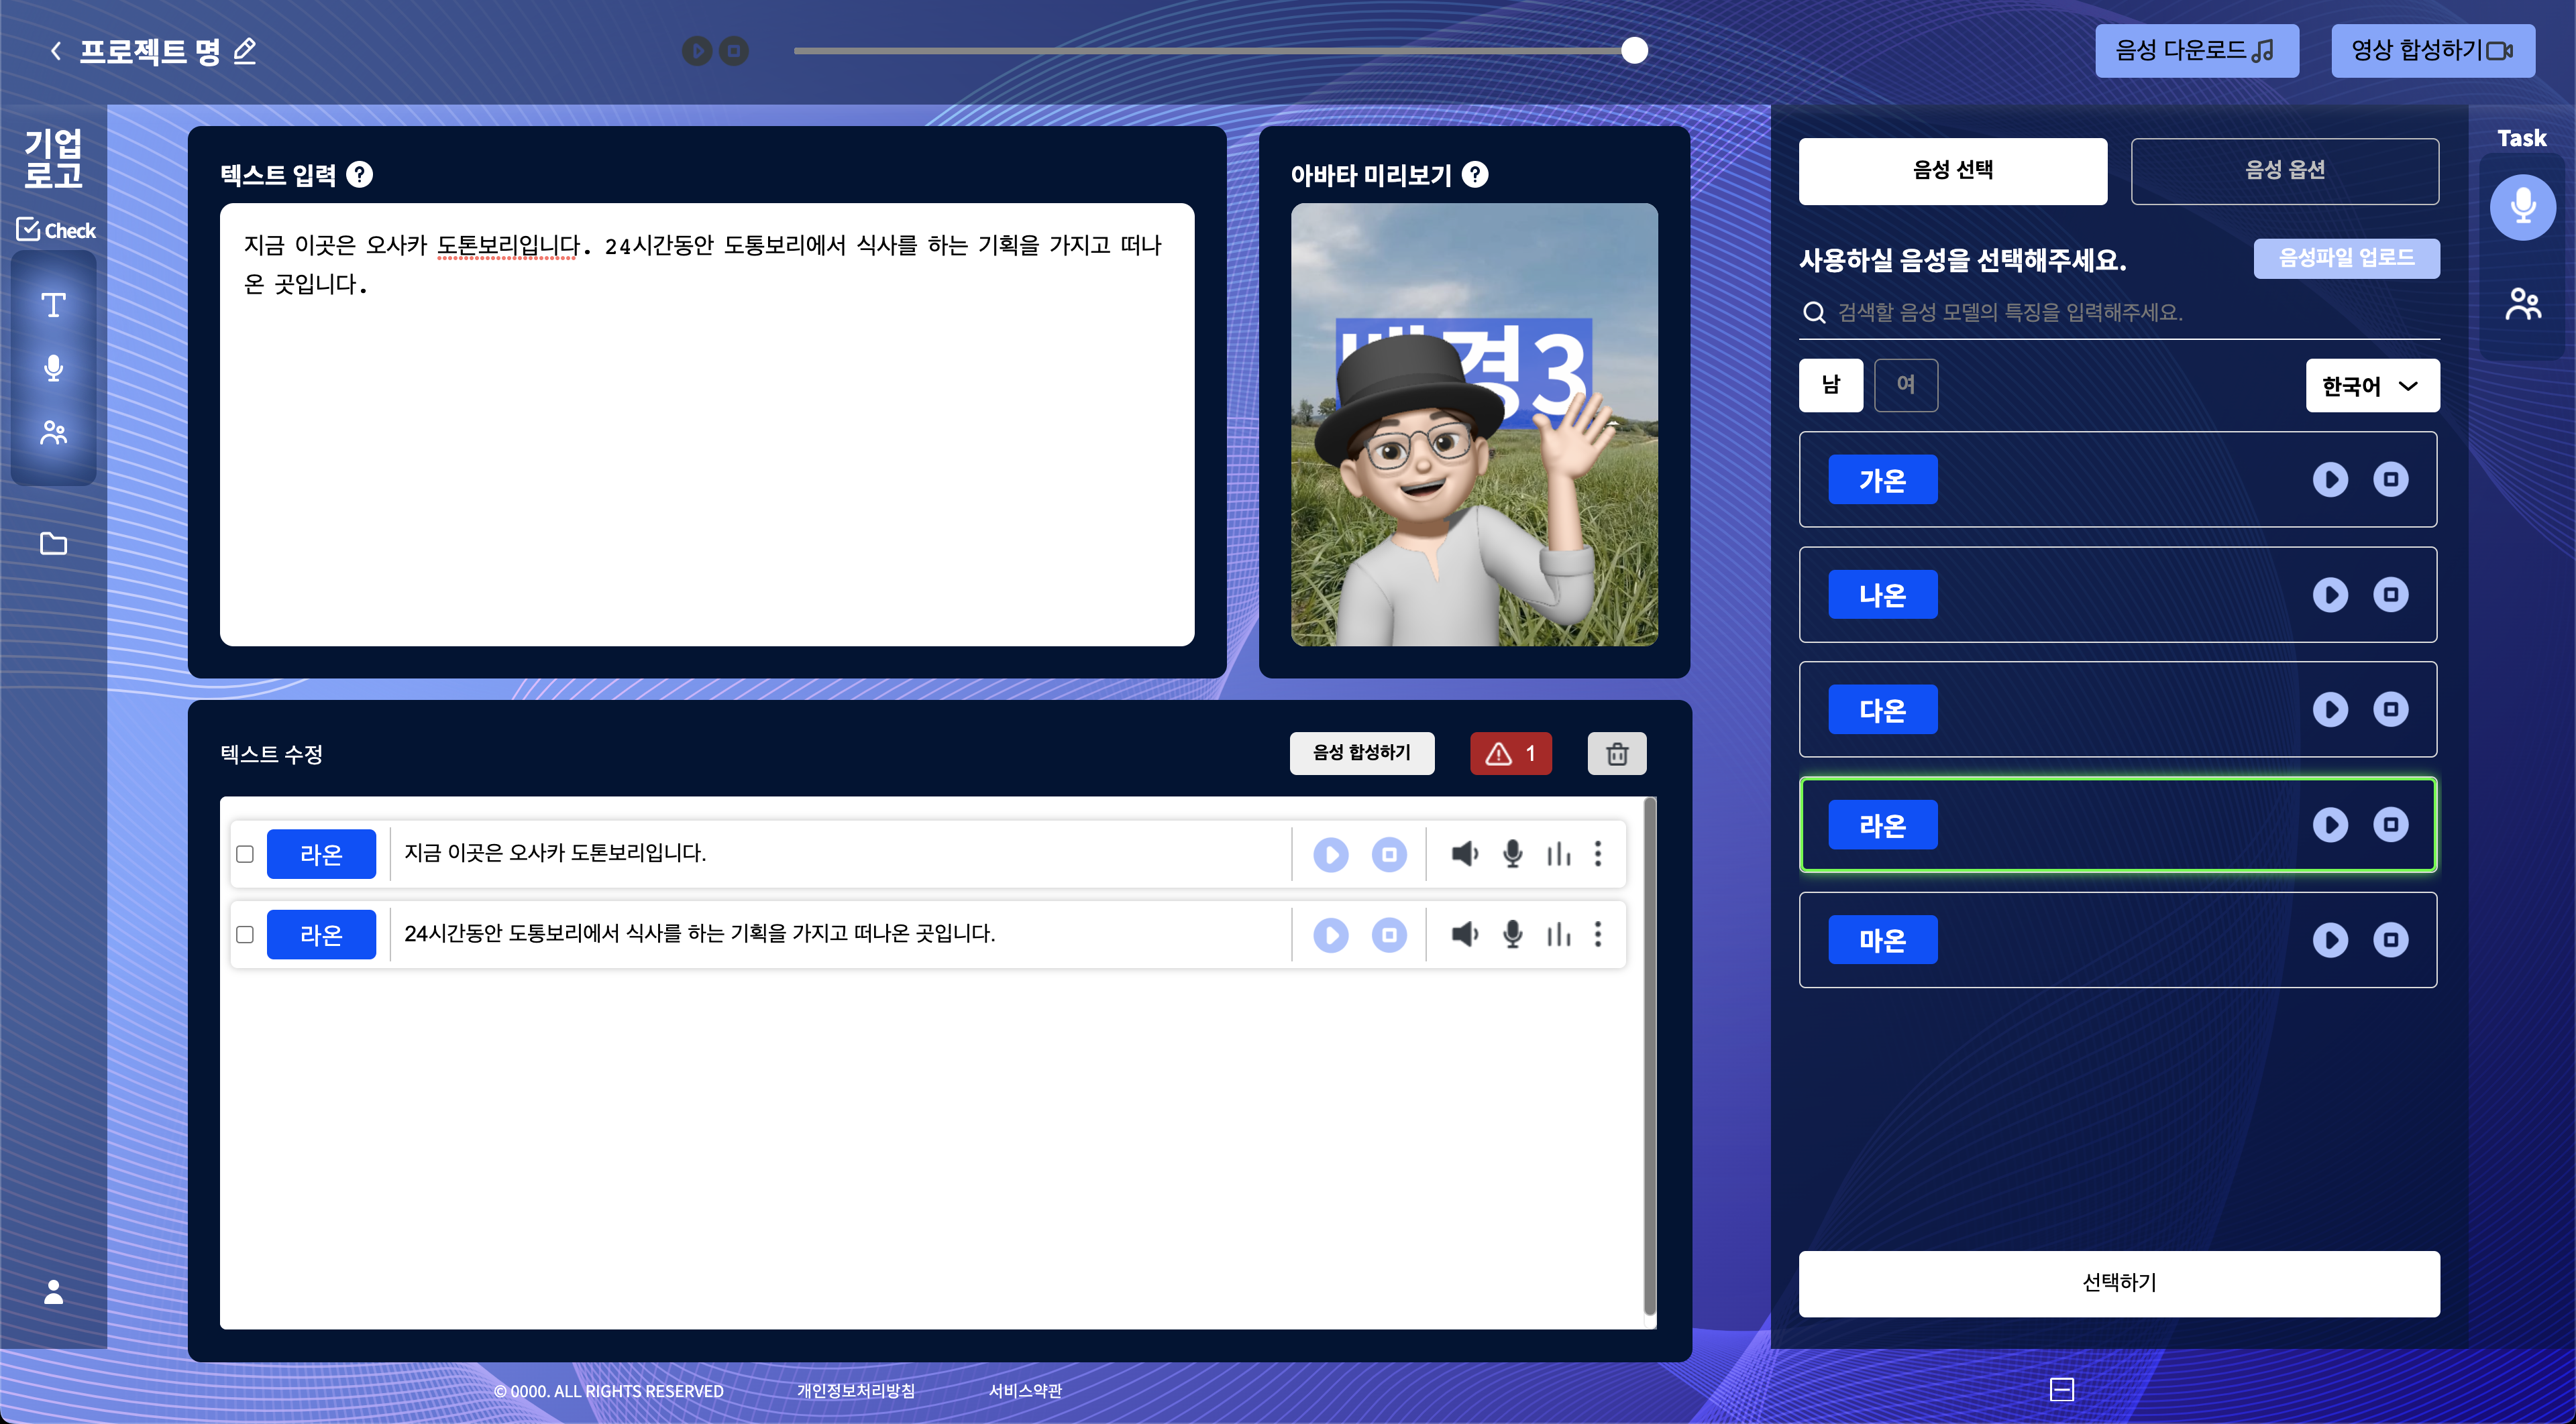Preview play the 다온 voice

point(2331,709)
